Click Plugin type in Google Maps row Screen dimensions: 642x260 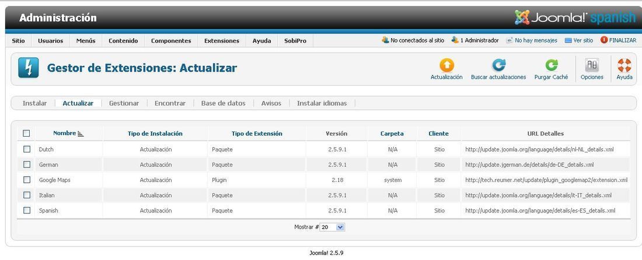(x=219, y=180)
